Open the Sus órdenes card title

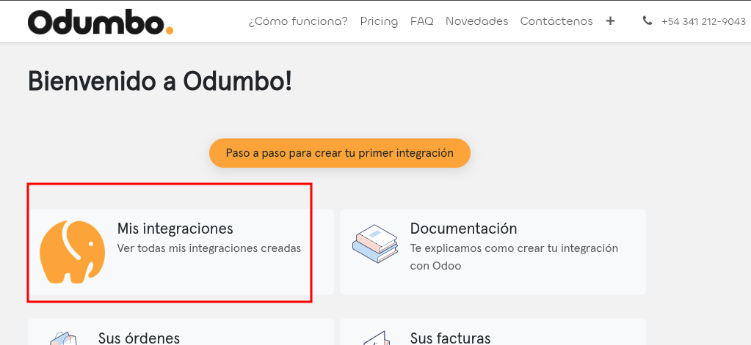[x=139, y=338]
